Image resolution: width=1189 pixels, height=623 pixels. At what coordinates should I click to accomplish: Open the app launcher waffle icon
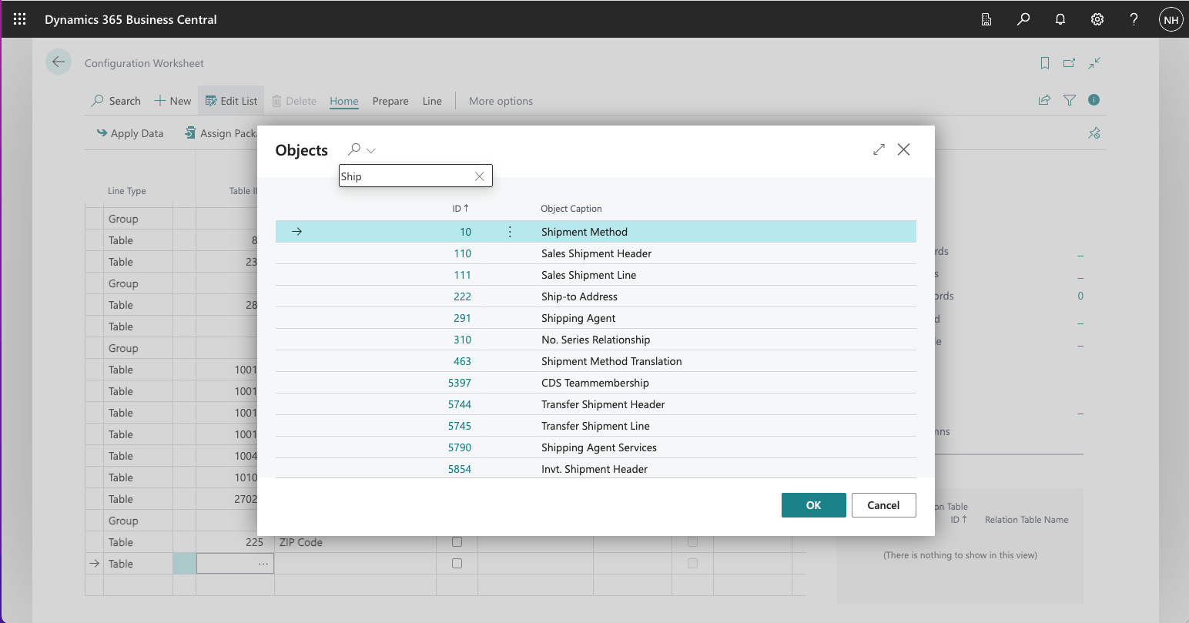[x=20, y=19]
